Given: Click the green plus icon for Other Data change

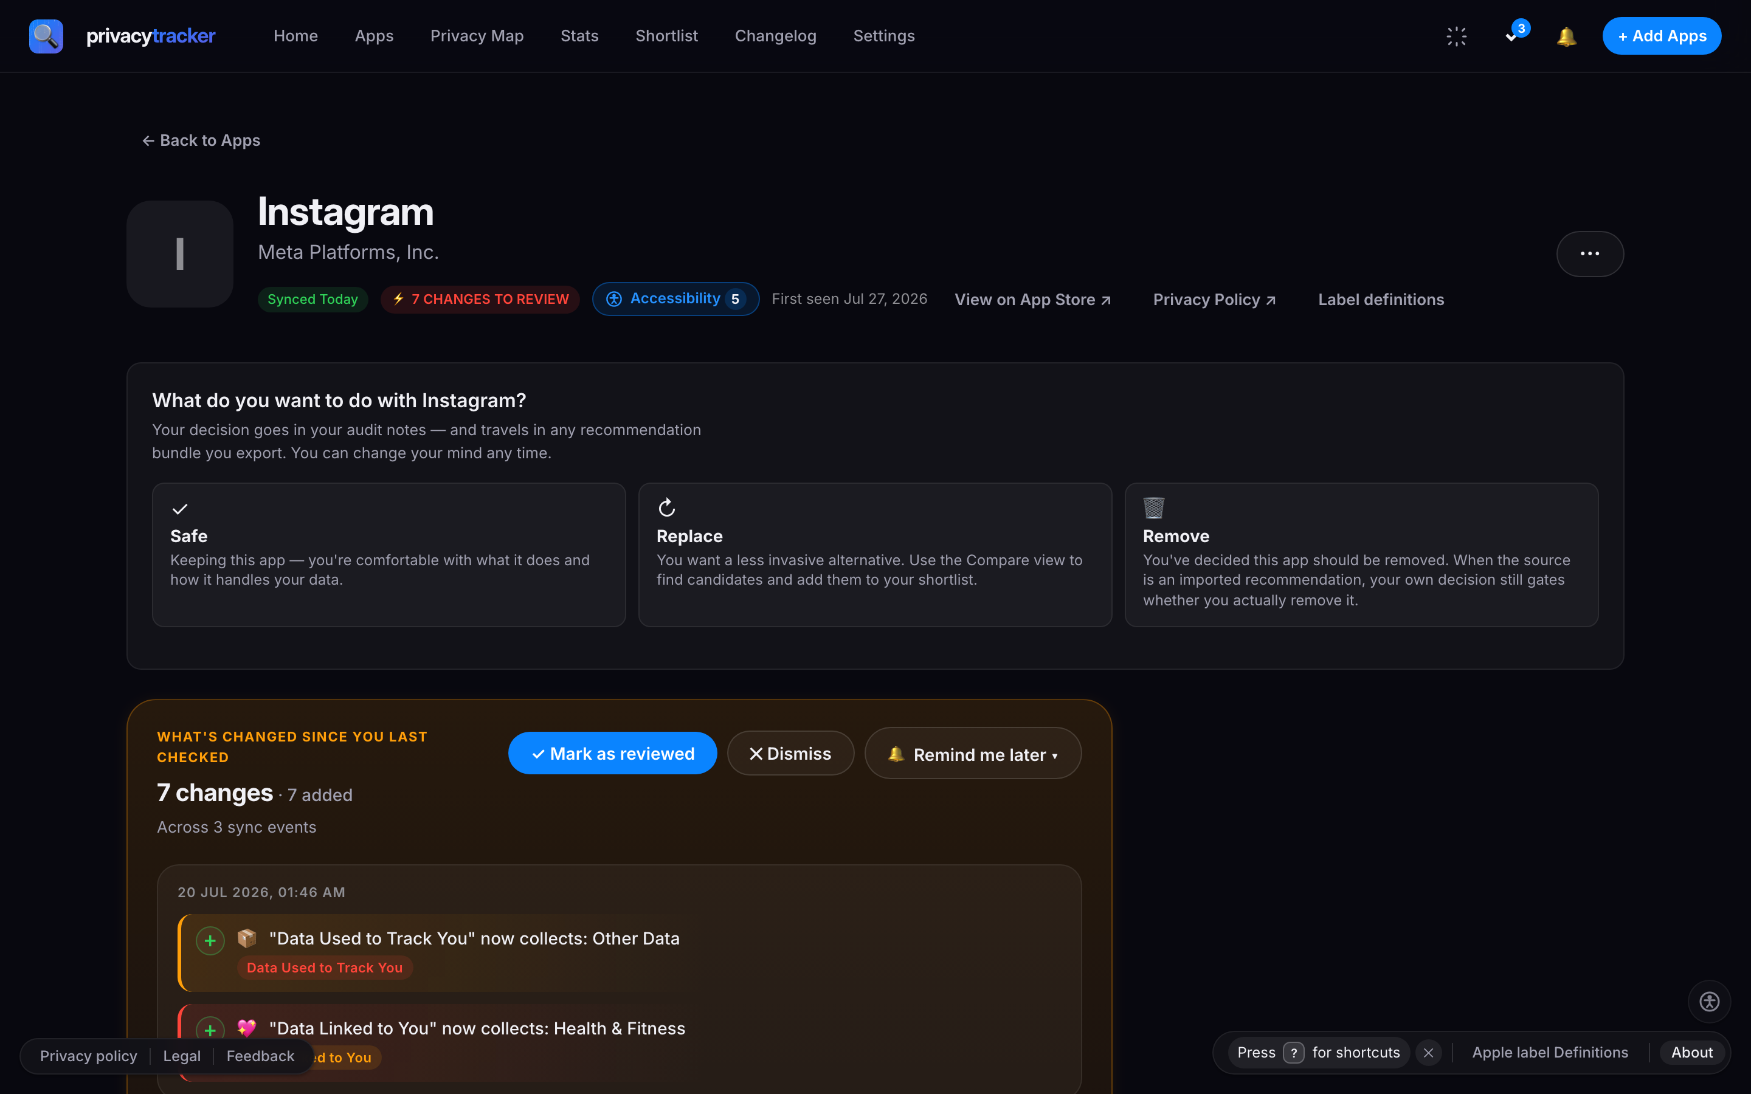Looking at the screenshot, I should point(210,941).
